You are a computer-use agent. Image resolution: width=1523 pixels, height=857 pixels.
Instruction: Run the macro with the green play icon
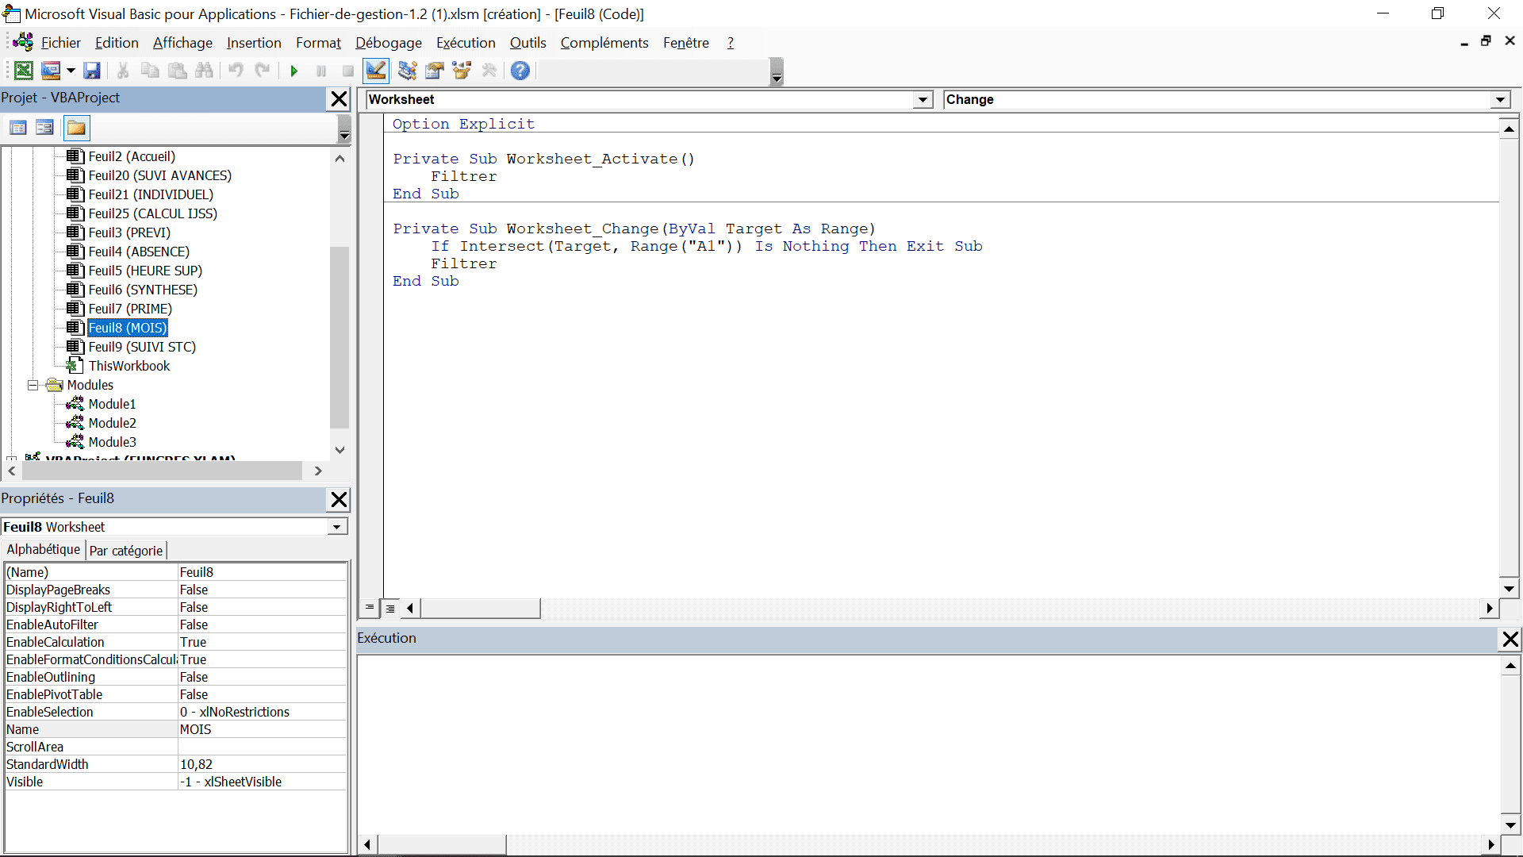pos(294,71)
